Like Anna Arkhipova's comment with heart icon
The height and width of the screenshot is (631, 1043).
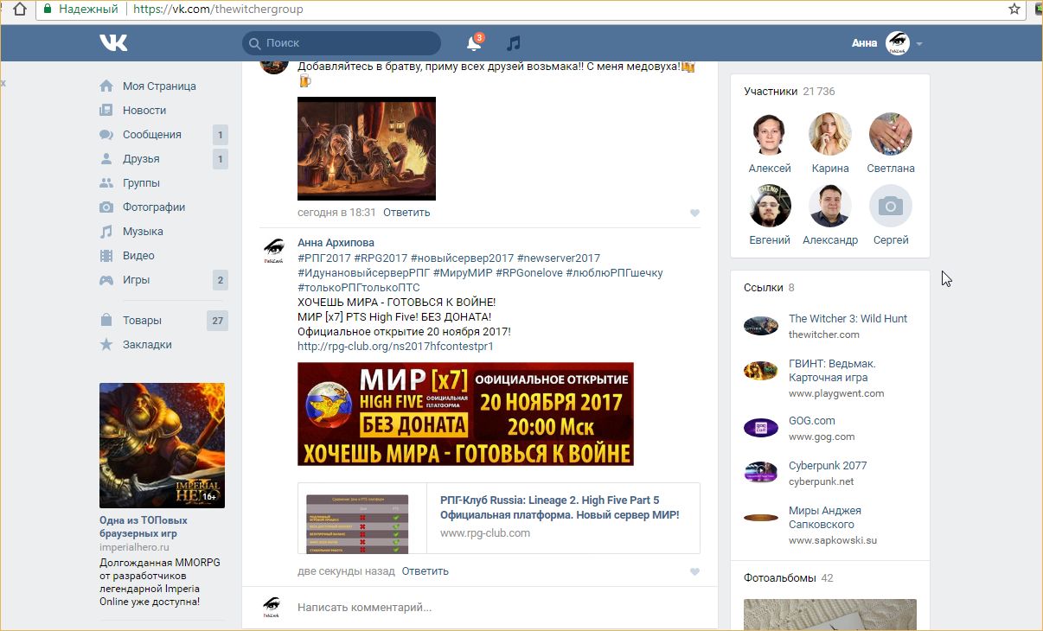click(x=694, y=571)
